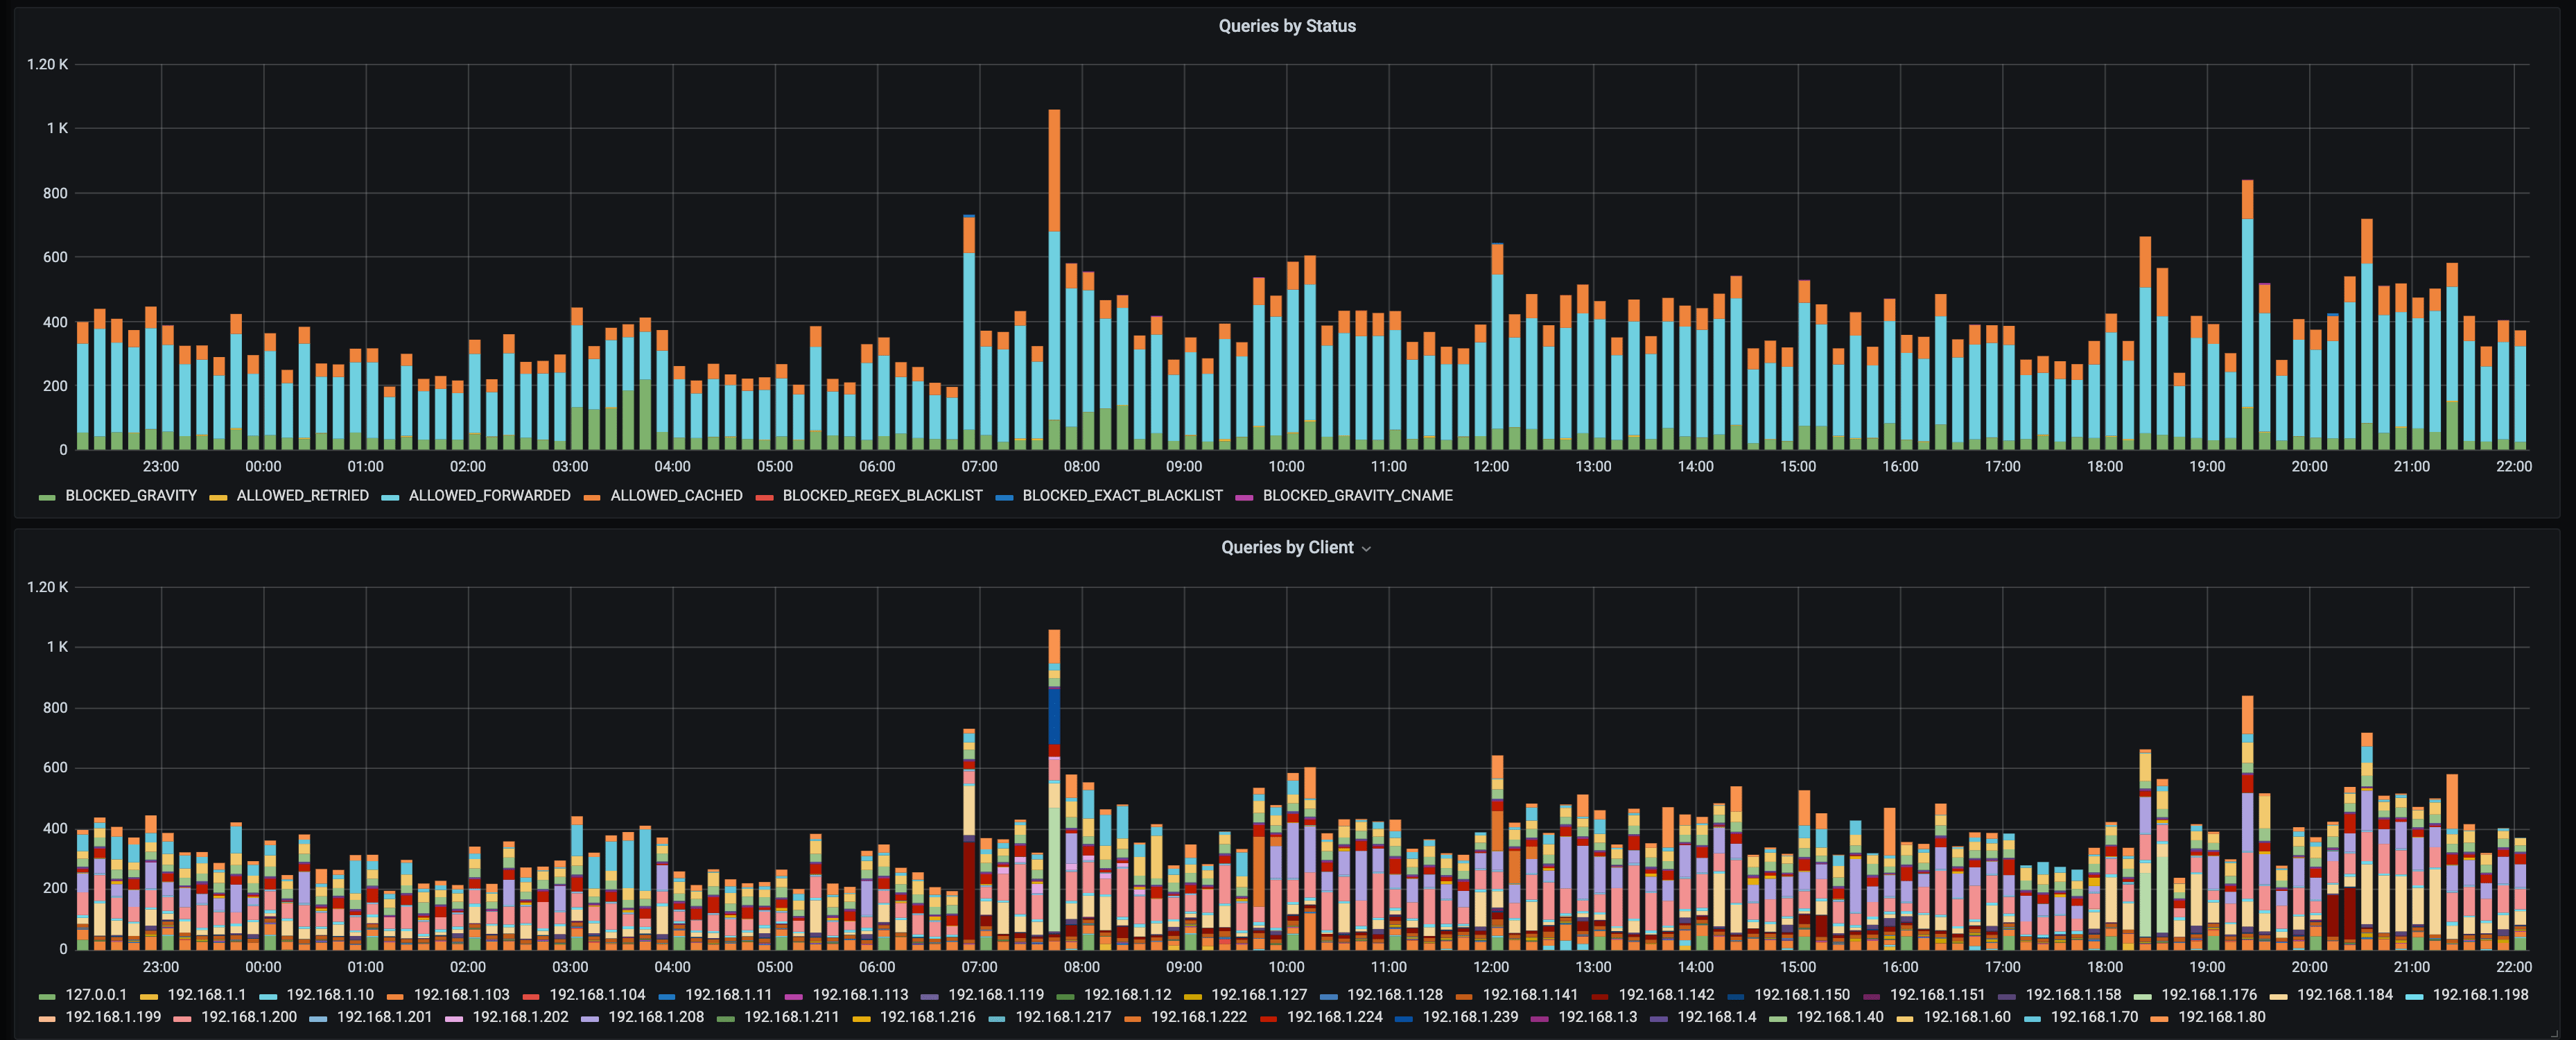Select the 192.168.1.200 legend label
Viewport: 2576px width, 1040px height.
tap(249, 1017)
